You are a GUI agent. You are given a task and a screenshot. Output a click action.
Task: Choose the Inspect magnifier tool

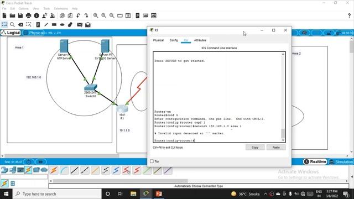coord(12,24)
